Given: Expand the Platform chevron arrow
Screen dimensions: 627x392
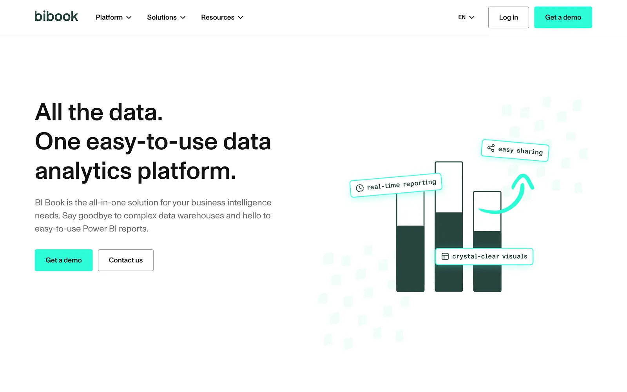Looking at the screenshot, I should click(x=129, y=18).
